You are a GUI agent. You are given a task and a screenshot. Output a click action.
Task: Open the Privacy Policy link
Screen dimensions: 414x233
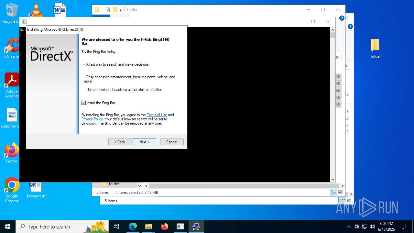click(x=92, y=119)
